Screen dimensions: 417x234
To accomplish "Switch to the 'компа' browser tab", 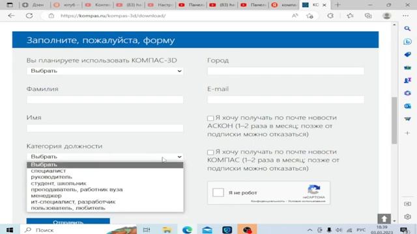I will tap(284, 5).
